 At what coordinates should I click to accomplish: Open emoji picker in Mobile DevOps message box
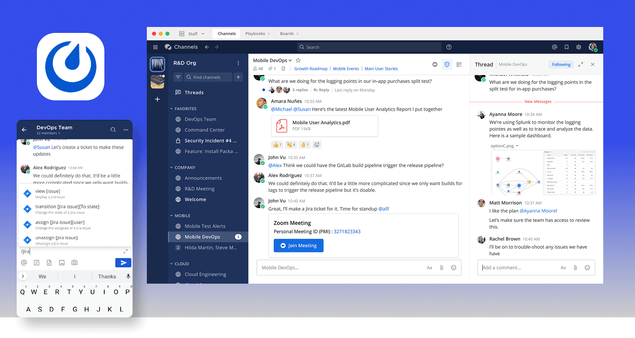point(454,268)
